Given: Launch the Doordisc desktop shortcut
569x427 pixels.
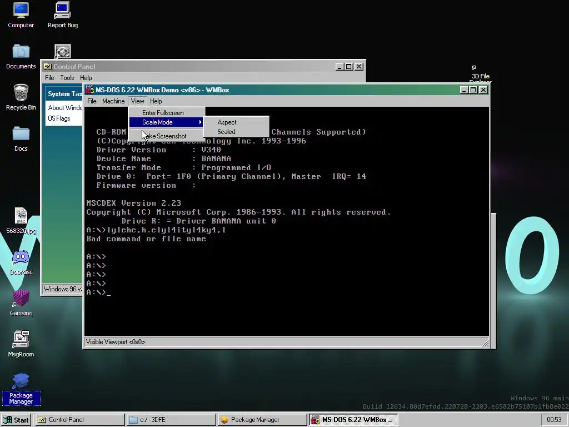Looking at the screenshot, I should (x=21, y=262).
